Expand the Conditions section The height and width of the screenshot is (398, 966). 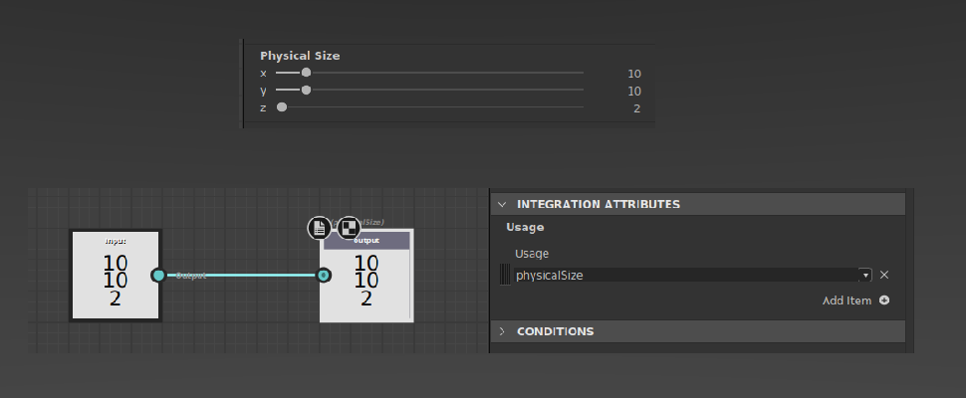pos(502,331)
